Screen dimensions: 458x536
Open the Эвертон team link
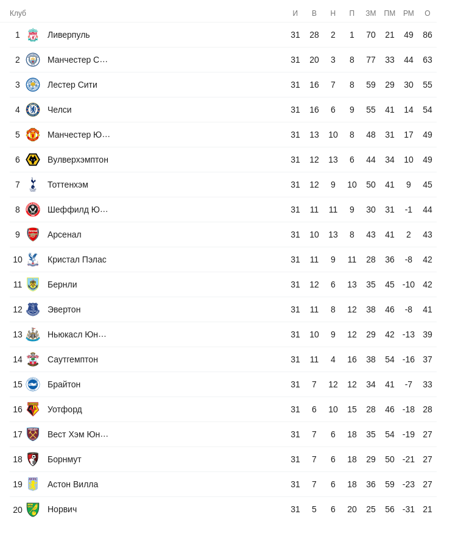64,309
